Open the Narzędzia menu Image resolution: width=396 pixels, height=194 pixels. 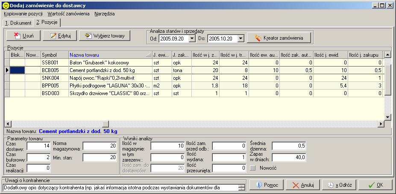coord(105,14)
